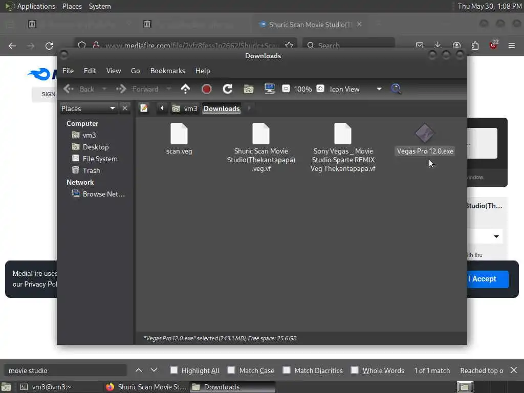The image size is (524, 393).
Task: Reload the Firefox page
Action: click(x=49, y=46)
